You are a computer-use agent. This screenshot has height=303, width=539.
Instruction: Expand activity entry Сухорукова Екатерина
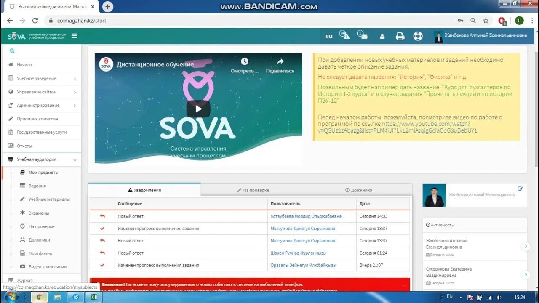coord(526,275)
